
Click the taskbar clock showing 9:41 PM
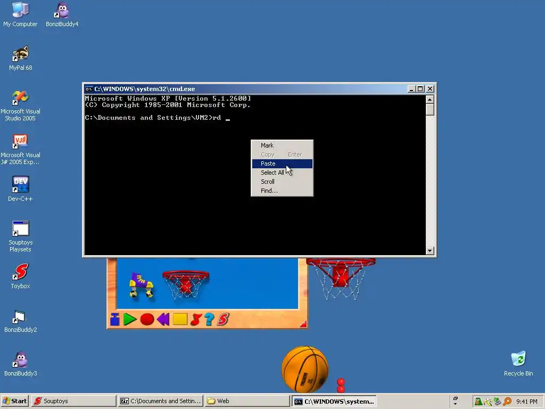527,402
